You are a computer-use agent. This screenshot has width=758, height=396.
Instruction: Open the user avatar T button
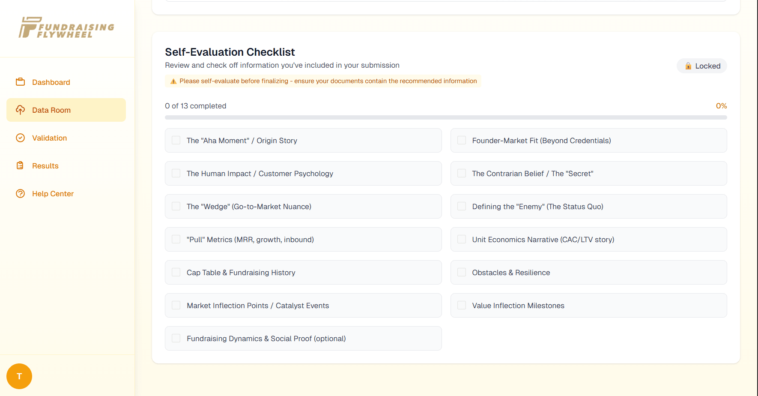click(19, 376)
